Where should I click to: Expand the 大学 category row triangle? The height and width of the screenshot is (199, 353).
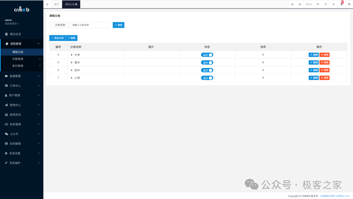pos(72,55)
